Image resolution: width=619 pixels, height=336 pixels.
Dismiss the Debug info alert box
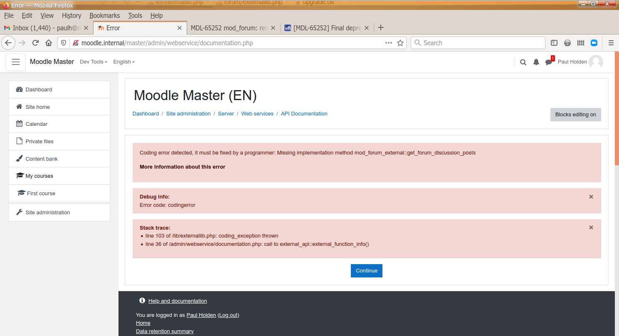point(591,197)
